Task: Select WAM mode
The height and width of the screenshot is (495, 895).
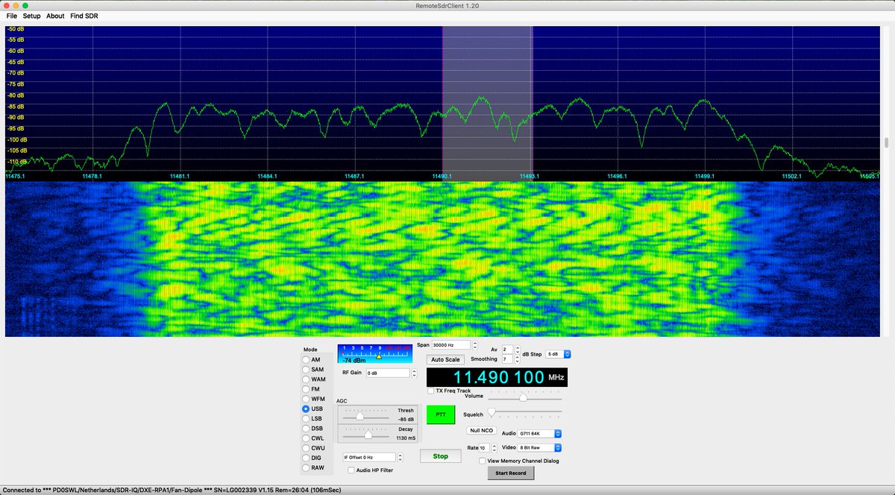Action: coord(306,379)
